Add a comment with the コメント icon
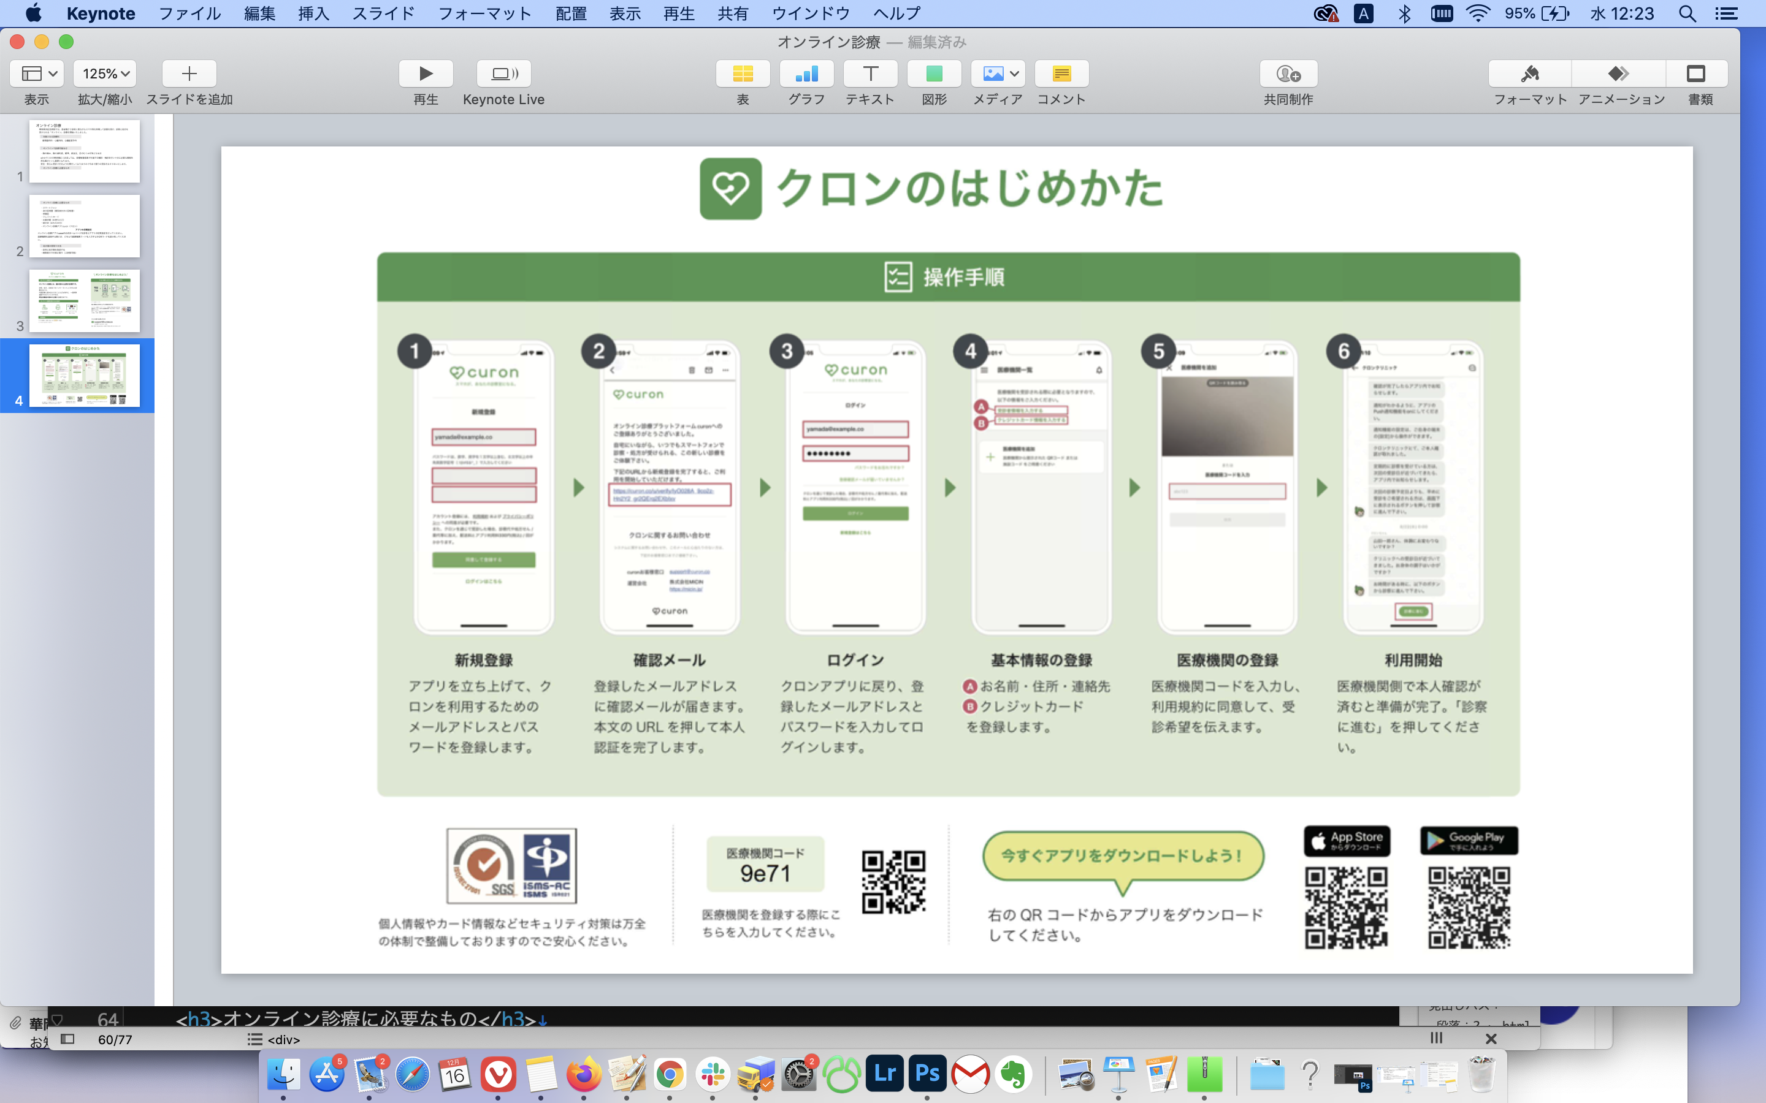1766x1103 pixels. point(1061,74)
